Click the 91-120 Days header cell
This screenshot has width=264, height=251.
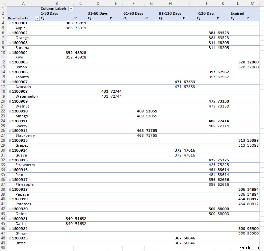(170, 13)
